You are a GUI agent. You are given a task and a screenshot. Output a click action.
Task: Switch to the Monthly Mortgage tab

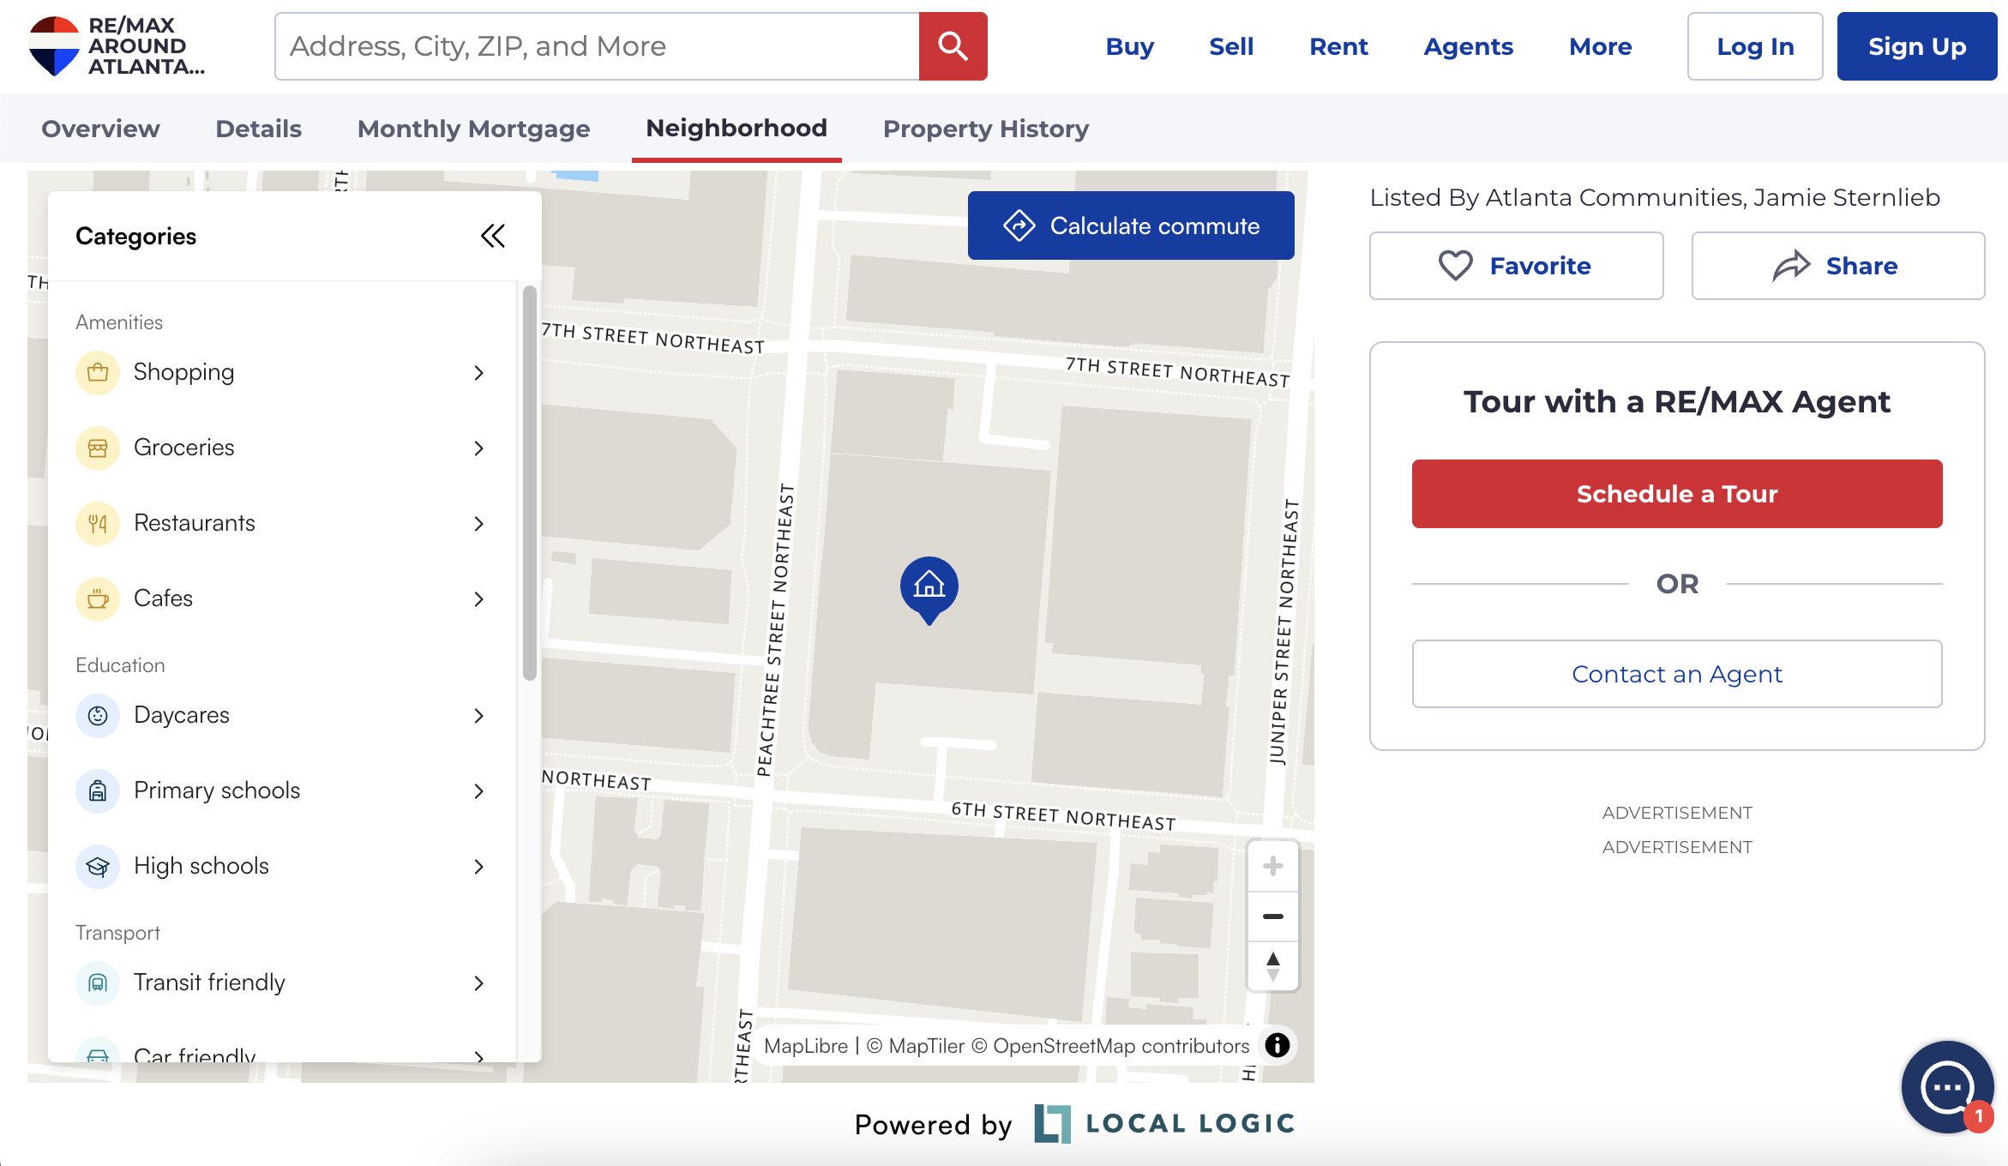coord(473,129)
